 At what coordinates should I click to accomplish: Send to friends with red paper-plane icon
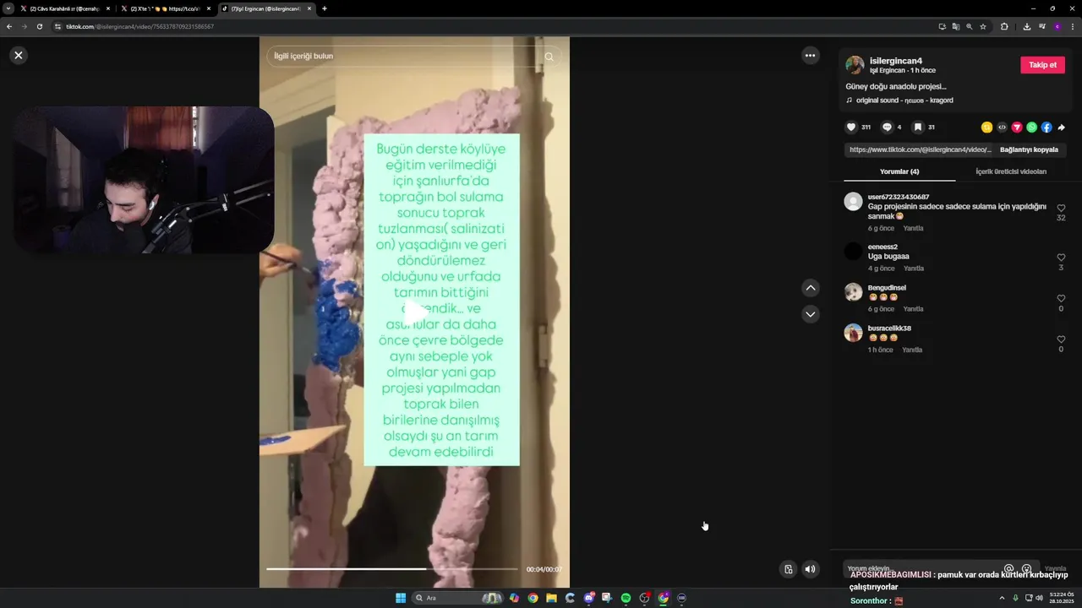coord(1017,128)
